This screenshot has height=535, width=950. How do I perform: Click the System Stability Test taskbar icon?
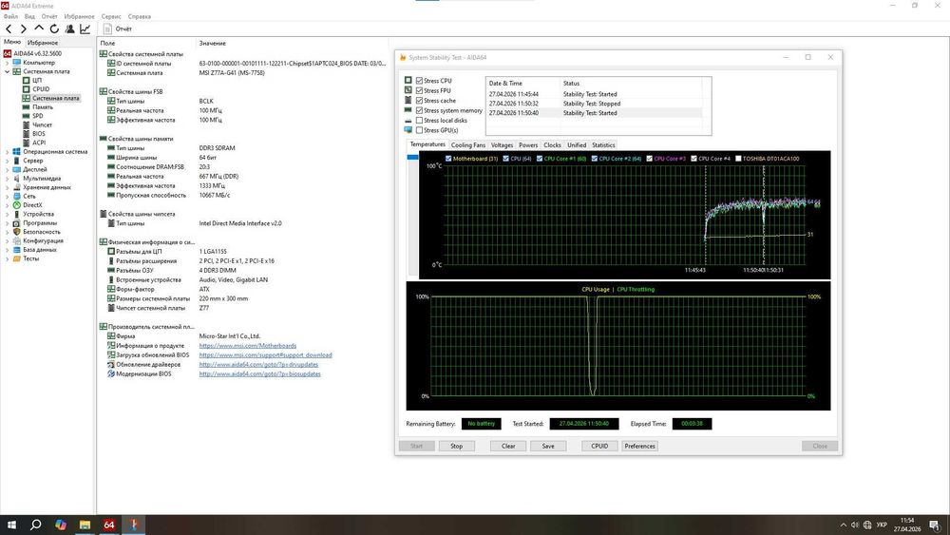click(x=134, y=525)
